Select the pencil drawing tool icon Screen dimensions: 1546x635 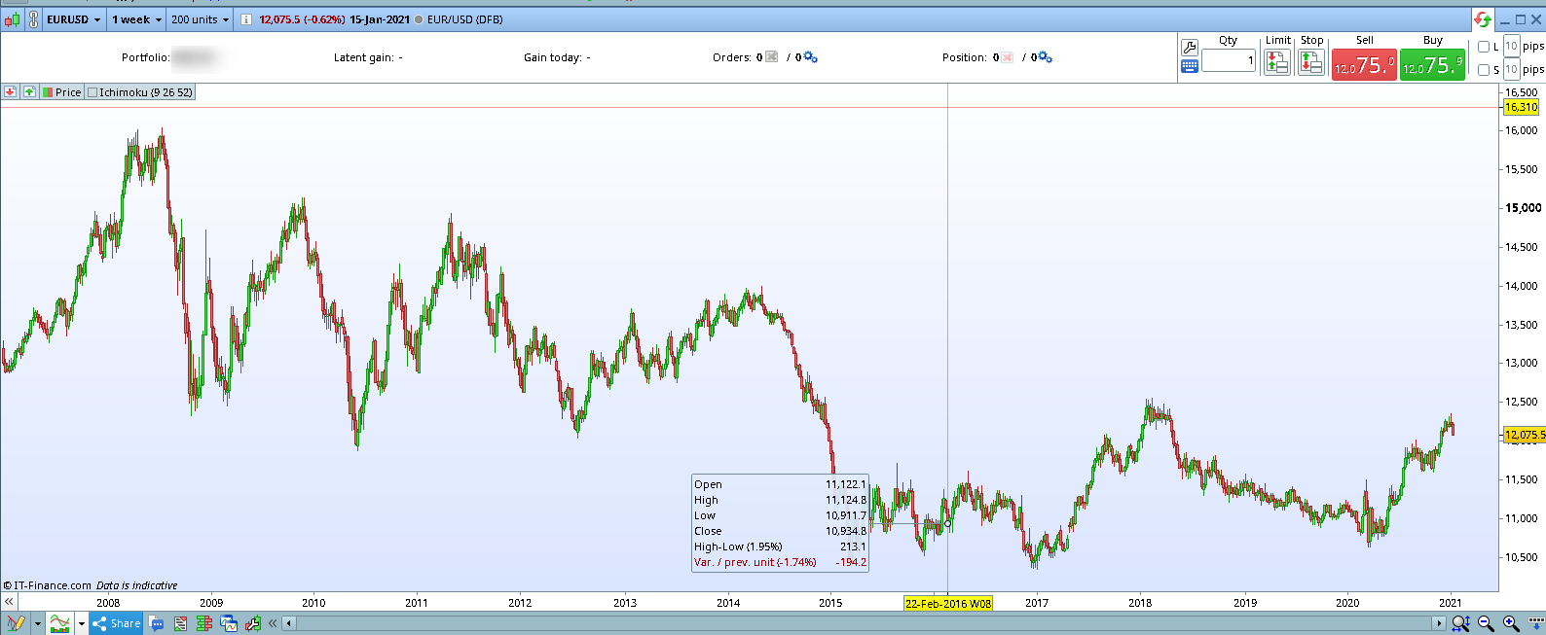15,623
